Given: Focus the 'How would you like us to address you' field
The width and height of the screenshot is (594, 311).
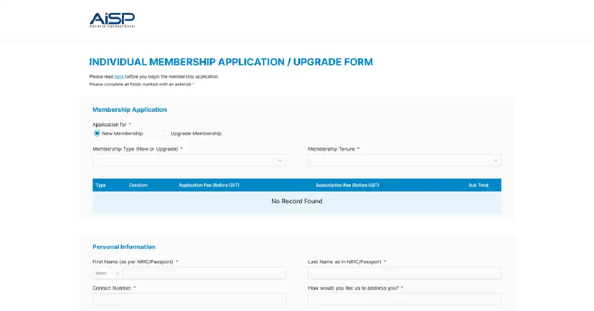Looking at the screenshot, I should (404, 299).
